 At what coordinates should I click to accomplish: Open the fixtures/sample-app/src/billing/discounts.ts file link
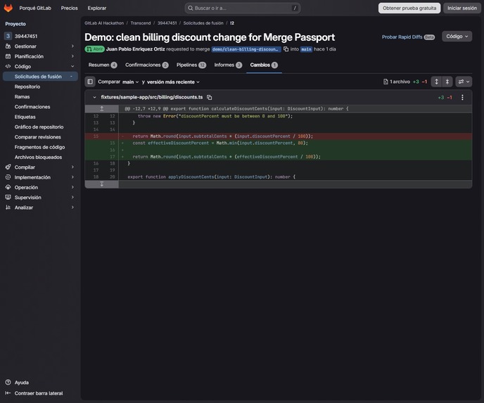click(152, 97)
